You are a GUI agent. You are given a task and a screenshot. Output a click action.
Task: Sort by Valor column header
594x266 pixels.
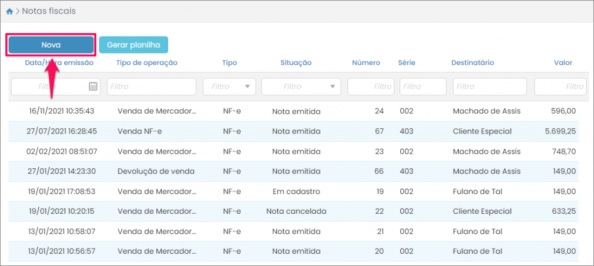coord(563,63)
